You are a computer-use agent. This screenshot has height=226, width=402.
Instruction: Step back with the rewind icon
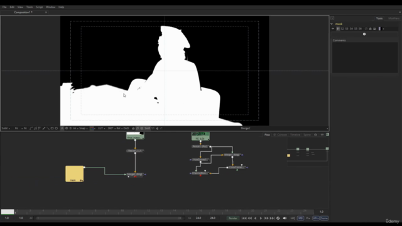pos(250,218)
